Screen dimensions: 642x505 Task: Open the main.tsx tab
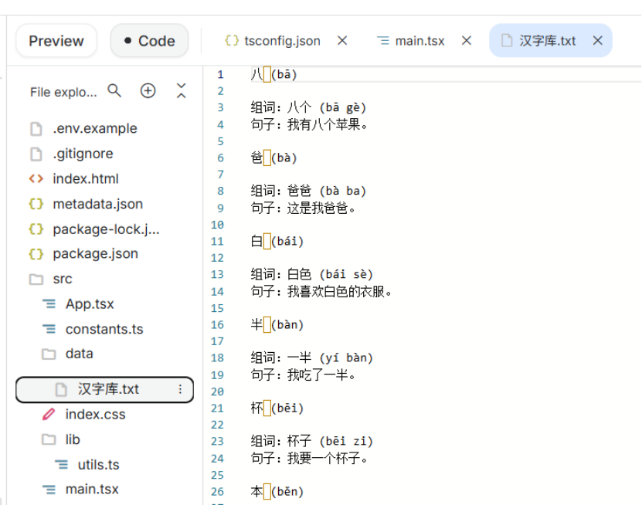click(x=420, y=40)
